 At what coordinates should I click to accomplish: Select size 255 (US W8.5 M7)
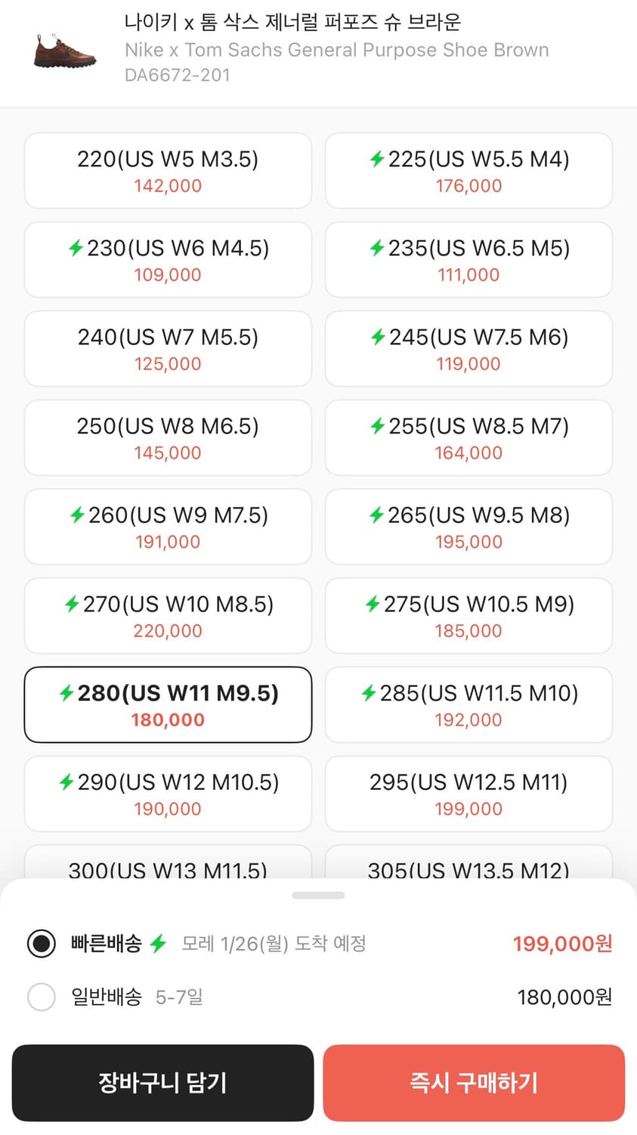click(x=468, y=438)
